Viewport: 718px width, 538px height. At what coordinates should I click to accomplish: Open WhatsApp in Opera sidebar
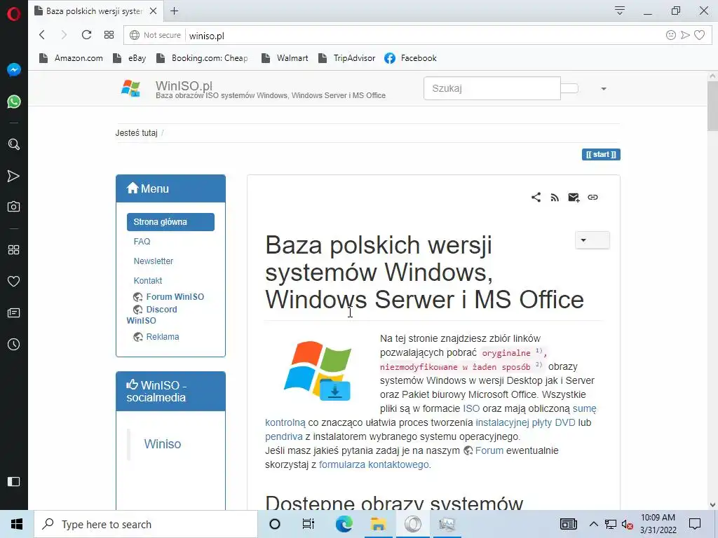click(x=14, y=102)
